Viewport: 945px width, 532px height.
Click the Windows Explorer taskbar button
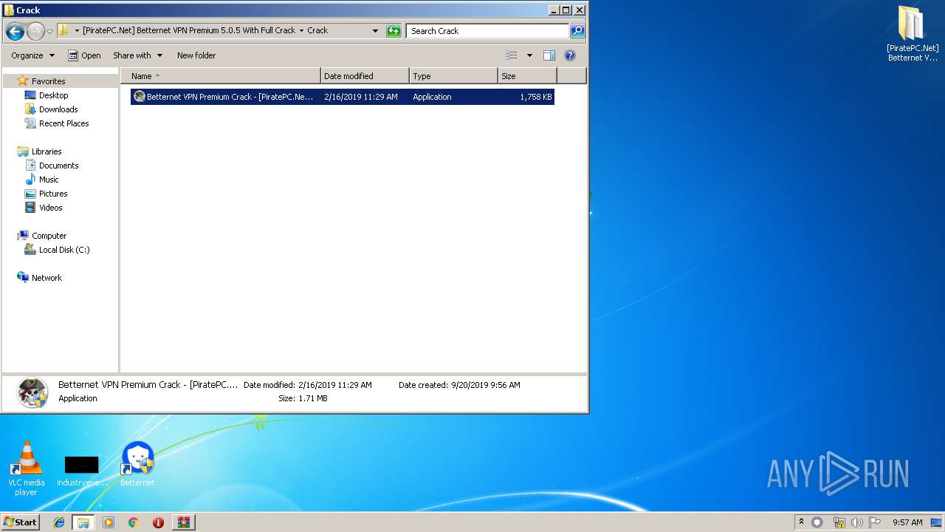coord(83,522)
